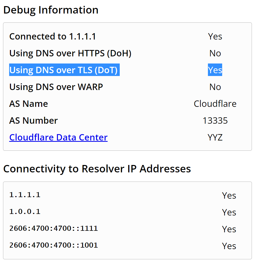Click the 1.0.0.1 resolver address

[25, 212]
